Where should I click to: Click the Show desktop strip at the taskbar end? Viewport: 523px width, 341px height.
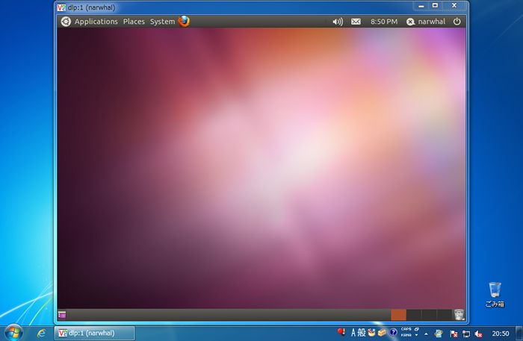click(x=519, y=334)
